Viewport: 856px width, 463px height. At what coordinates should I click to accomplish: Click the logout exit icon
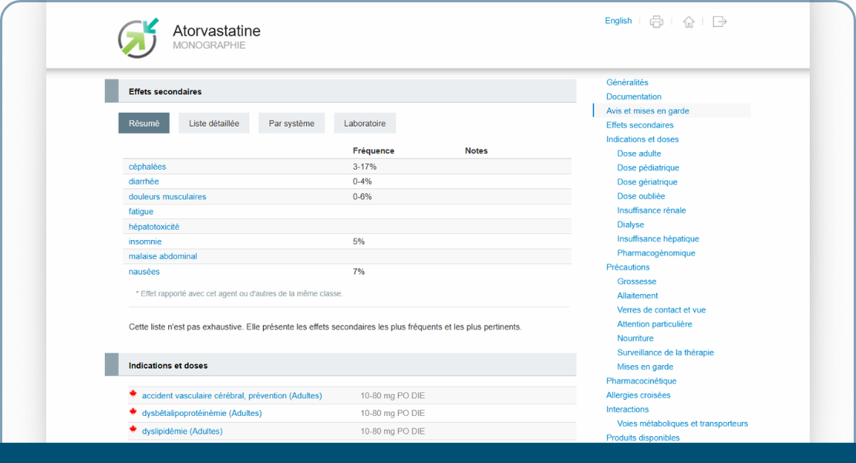coord(720,22)
